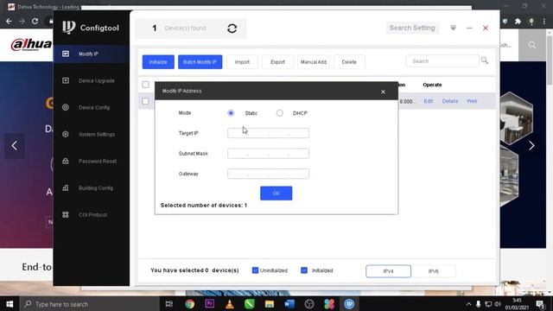
Task: Open the Windows Start menu
Action: (10, 304)
